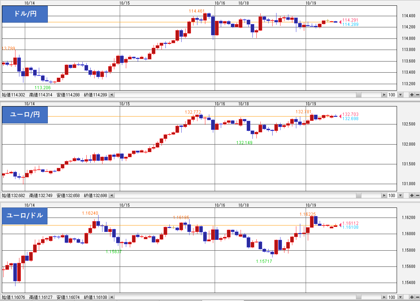Click the 始値:1.16076 status value
Viewport: 420px width, 301px height.
(x=13, y=297)
